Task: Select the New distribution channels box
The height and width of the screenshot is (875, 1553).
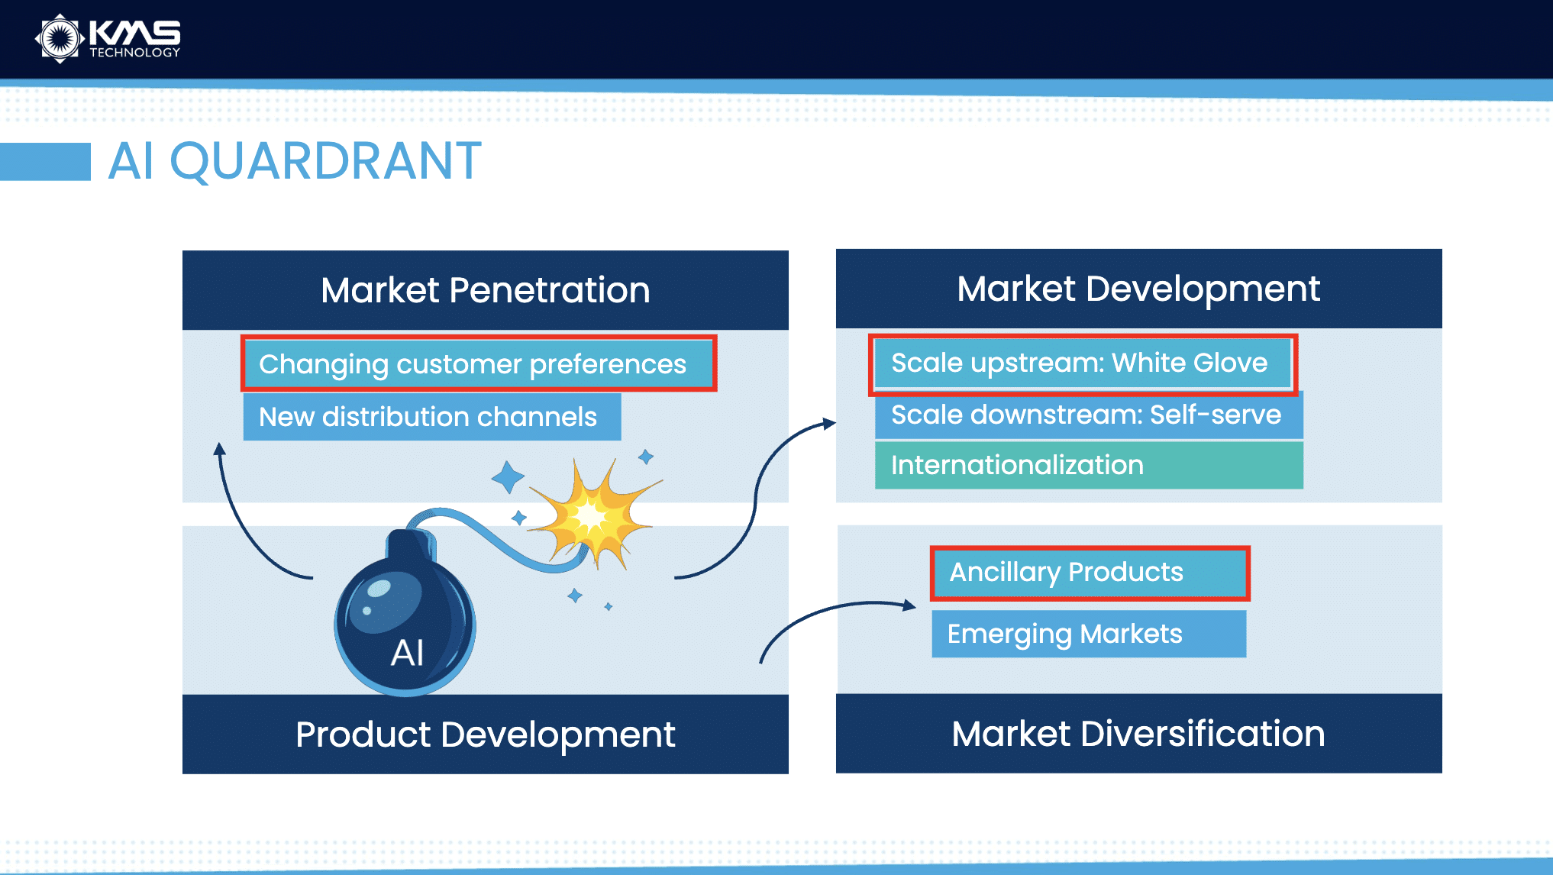Action: 432,417
